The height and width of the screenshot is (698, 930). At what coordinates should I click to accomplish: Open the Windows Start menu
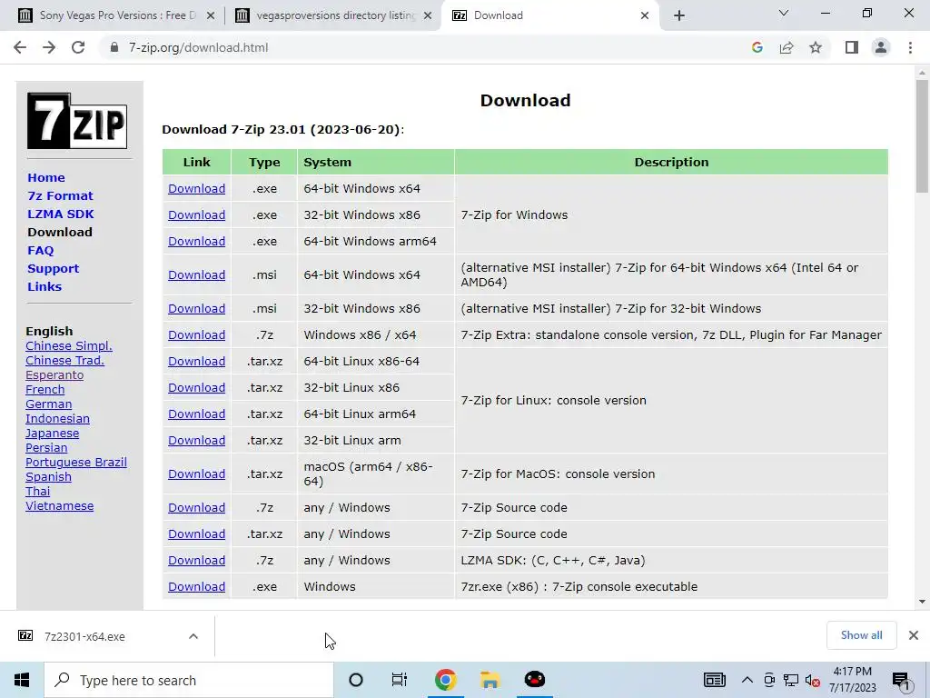click(x=22, y=680)
